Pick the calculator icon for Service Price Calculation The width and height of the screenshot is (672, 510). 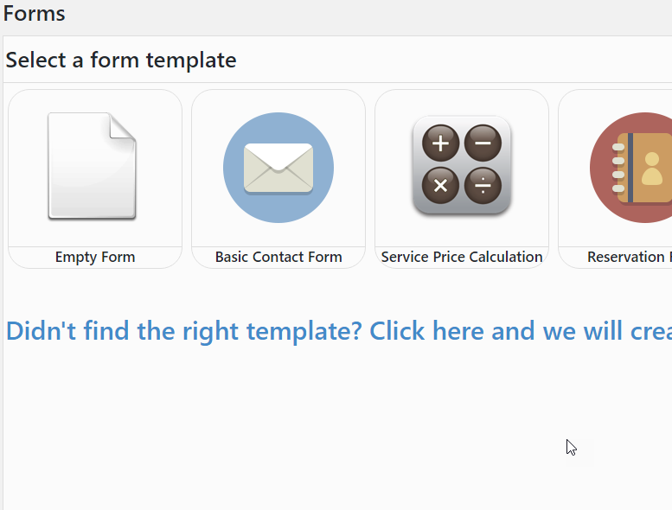(462, 165)
